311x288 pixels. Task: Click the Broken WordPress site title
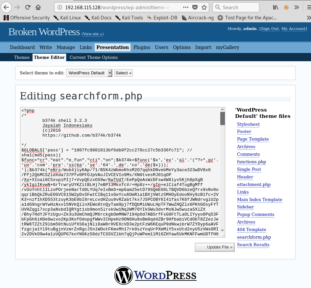click(x=44, y=32)
